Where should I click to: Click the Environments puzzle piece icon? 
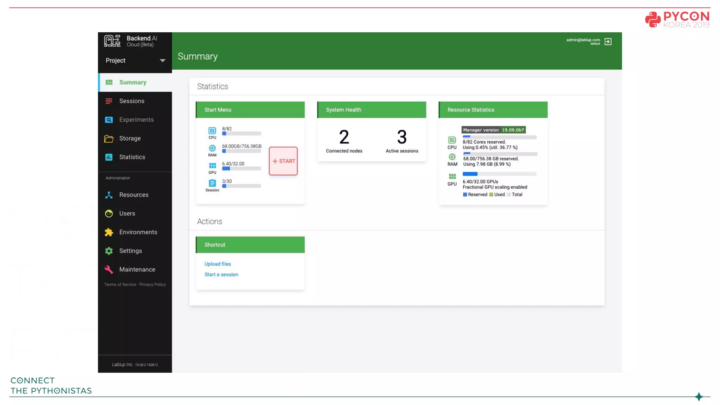pyautogui.click(x=109, y=232)
